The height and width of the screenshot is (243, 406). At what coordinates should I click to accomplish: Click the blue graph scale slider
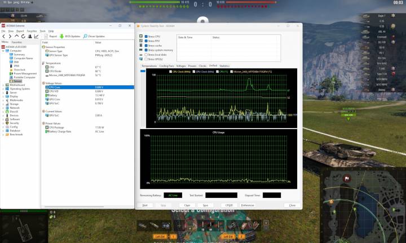click(x=143, y=71)
